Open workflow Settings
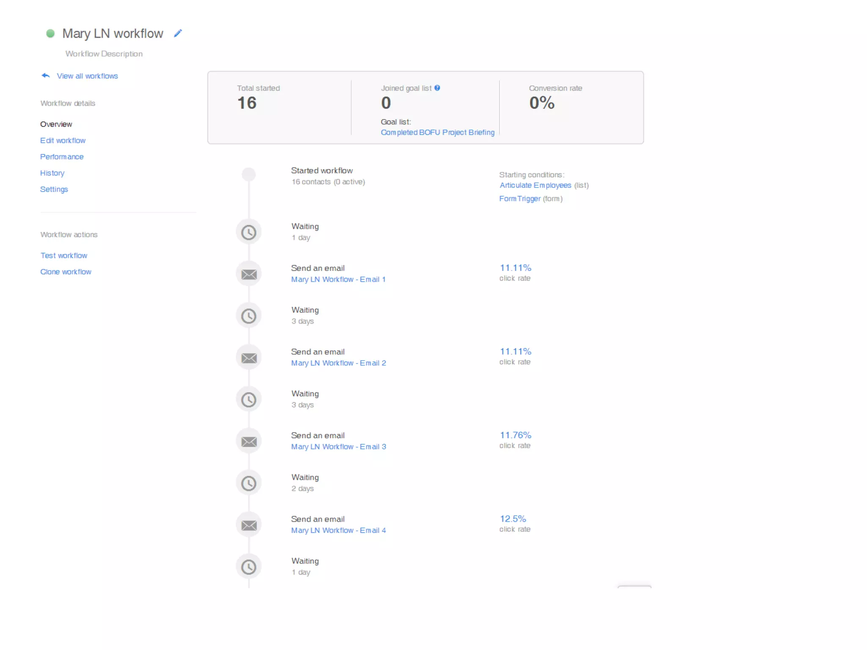 54,189
